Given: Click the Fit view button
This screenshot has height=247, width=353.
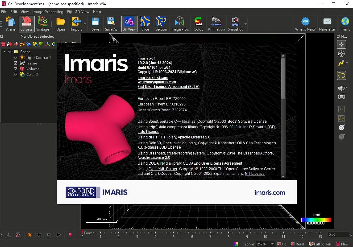Looking at the screenshot, I should (x=281, y=244).
